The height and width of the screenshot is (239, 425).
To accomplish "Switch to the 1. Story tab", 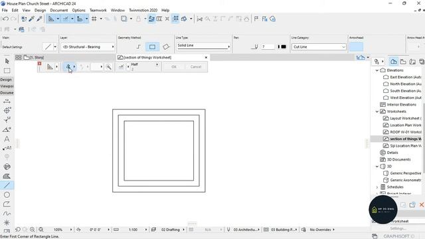I will click(x=34, y=58).
